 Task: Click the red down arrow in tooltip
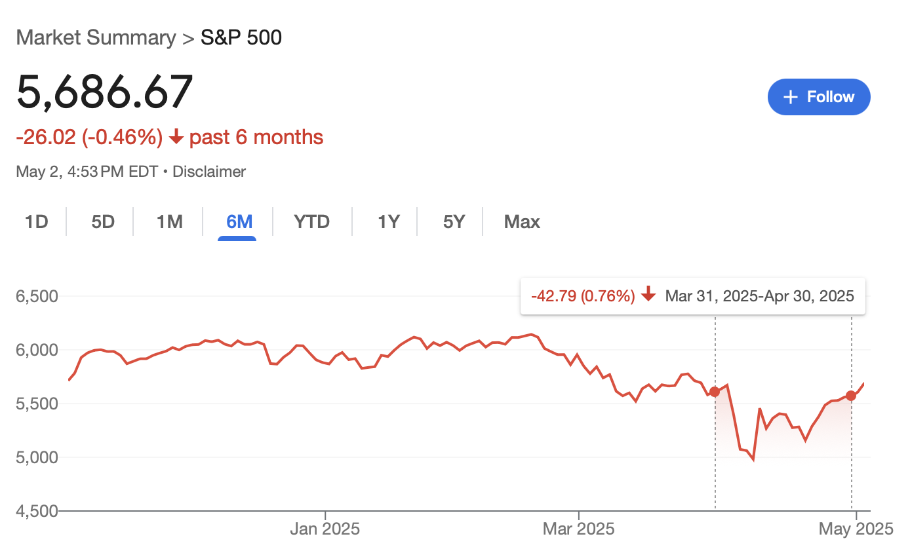click(648, 295)
